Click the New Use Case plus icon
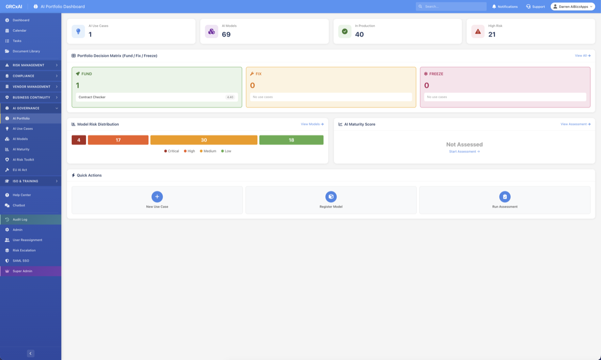The image size is (601, 360). click(x=157, y=197)
